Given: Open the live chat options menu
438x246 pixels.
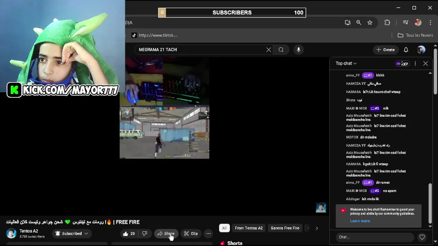Looking at the screenshot, I should 415,64.
